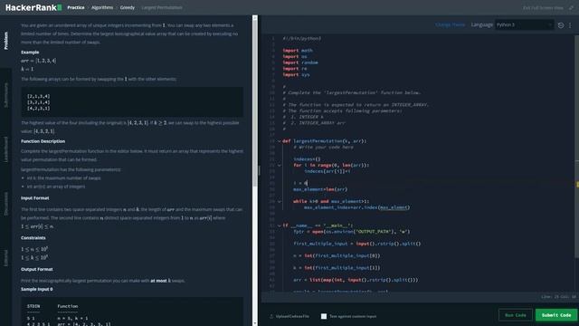The height and width of the screenshot is (326, 579).
Task: Click the Input Format heading
Action: (x=34, y=198)
